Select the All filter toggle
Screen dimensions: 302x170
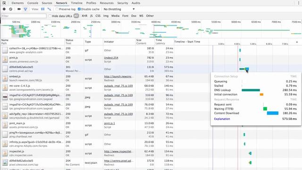pos(76,16)
